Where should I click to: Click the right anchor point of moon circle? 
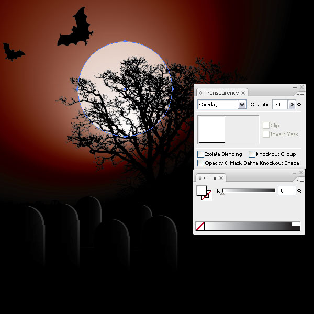coord(173,89)
